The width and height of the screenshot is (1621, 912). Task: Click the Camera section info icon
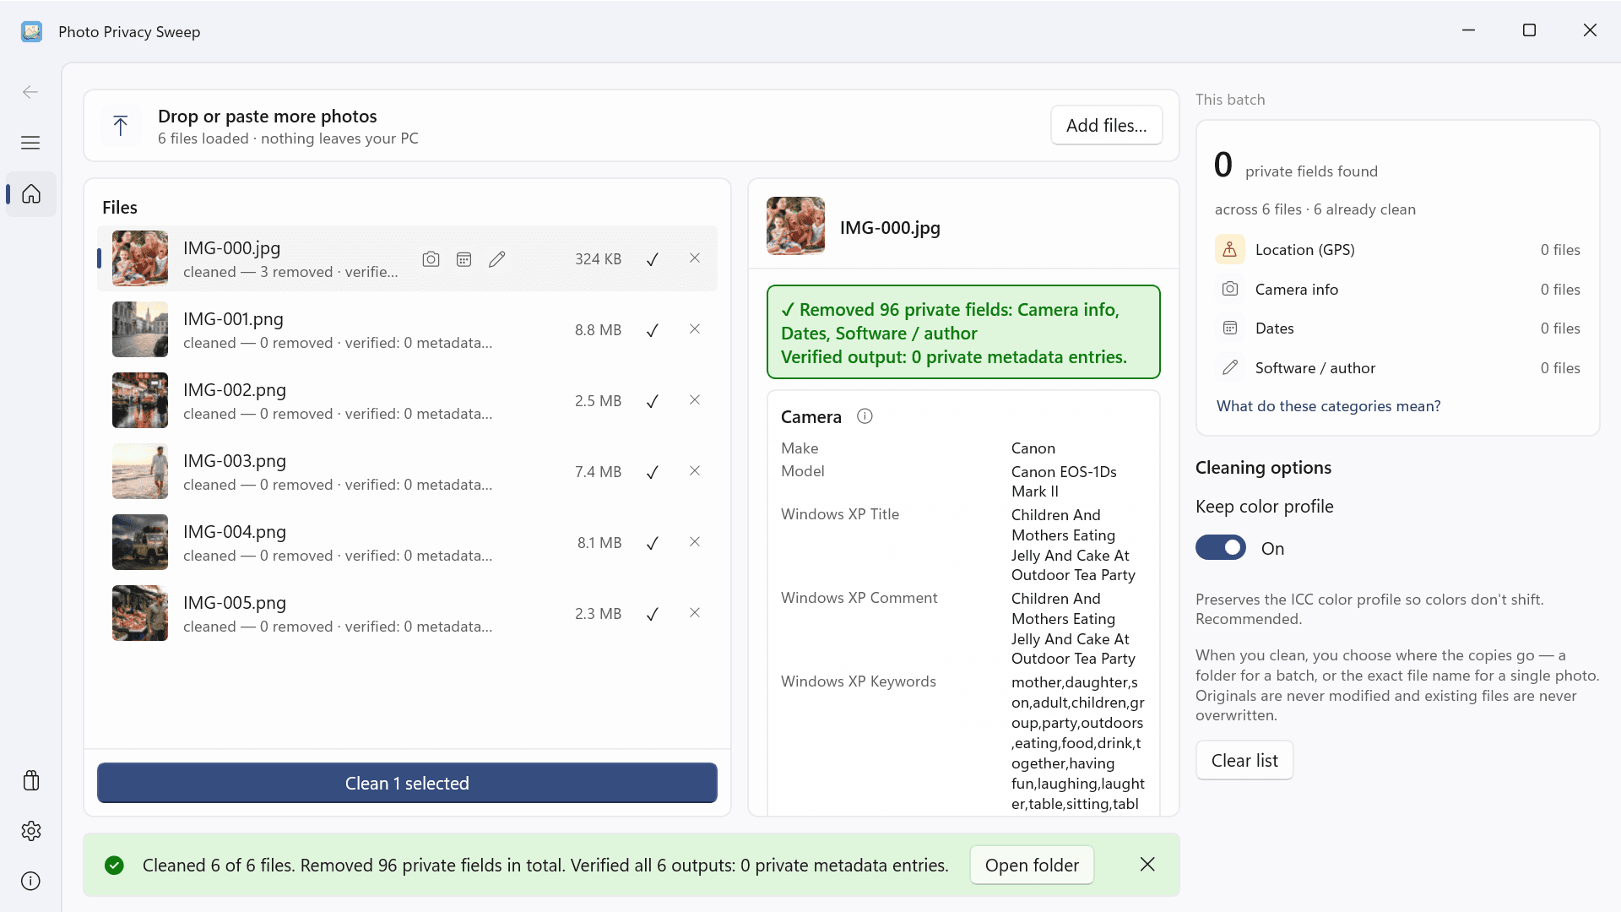tap(865, 416)
